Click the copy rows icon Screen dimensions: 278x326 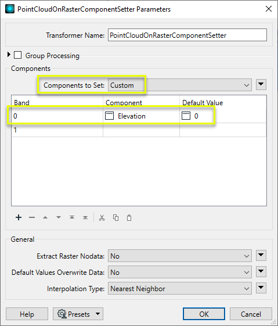(115, 218)
